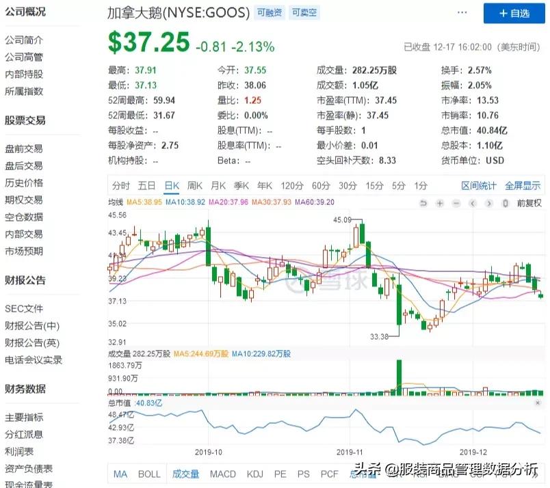
Task: Open 公司简介 in the sidebar
Action: click(24, 40)
